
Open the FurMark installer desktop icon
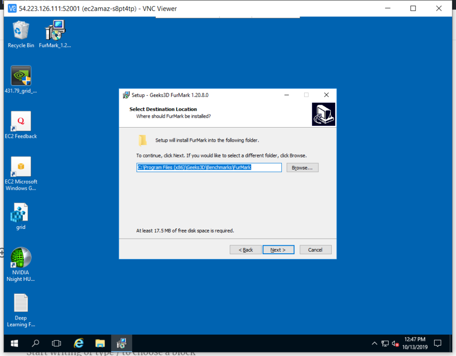tap(55, 32)
